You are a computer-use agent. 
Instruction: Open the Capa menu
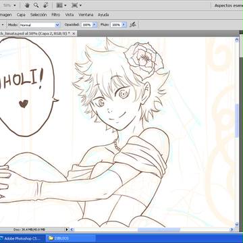point(21,15)
